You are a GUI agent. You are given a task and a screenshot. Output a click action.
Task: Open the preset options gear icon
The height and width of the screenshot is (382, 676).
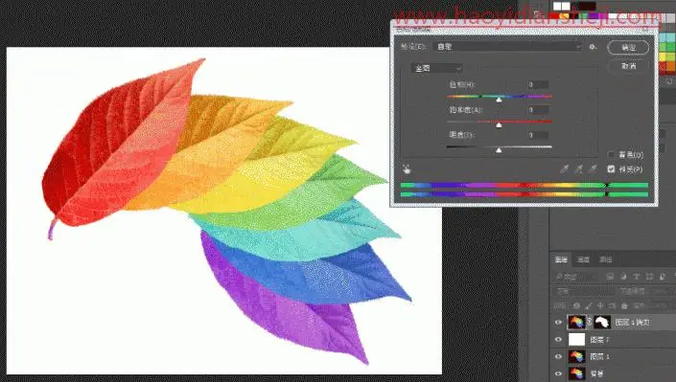point(594,47)
